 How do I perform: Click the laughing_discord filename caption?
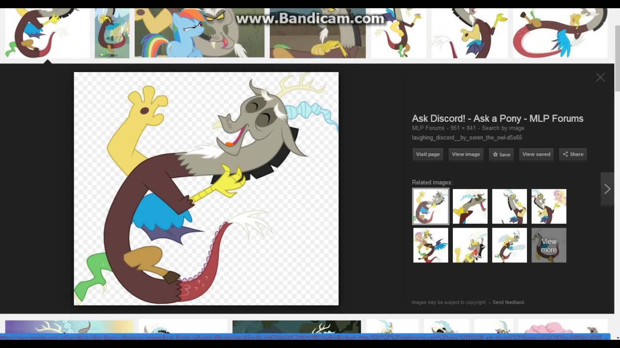467,138
